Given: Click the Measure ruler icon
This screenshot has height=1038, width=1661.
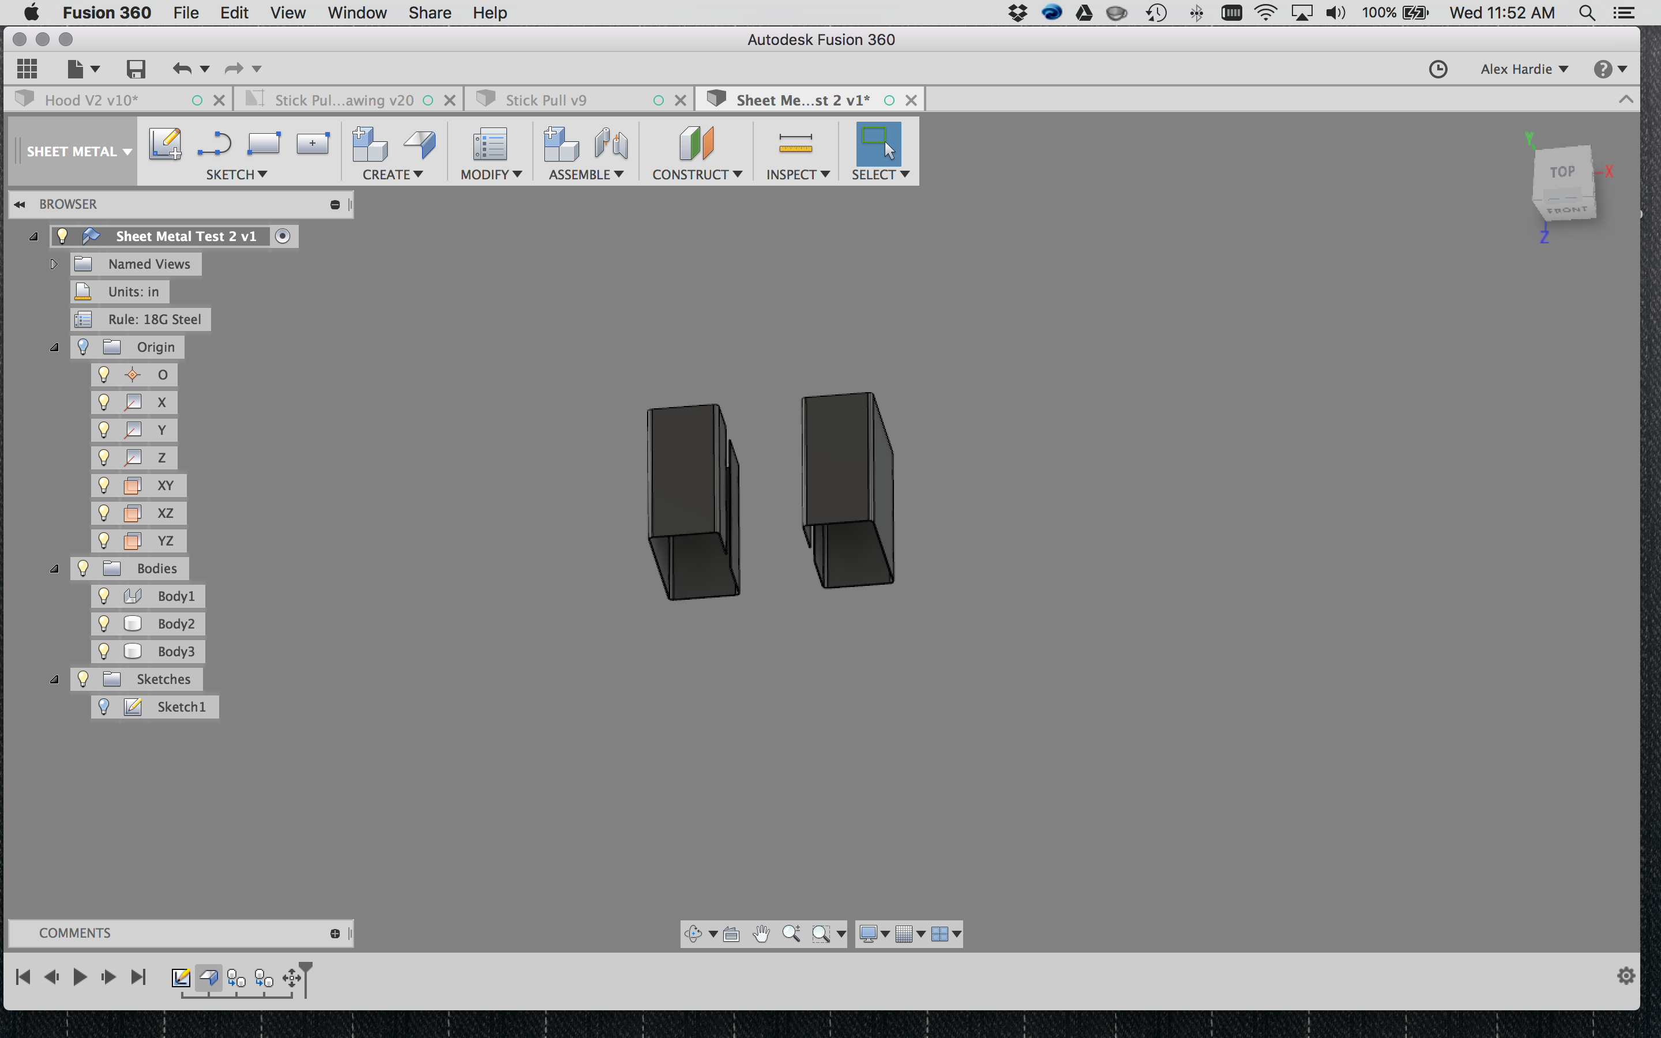Looking at the screenshot, I should (x=795, y=143).
